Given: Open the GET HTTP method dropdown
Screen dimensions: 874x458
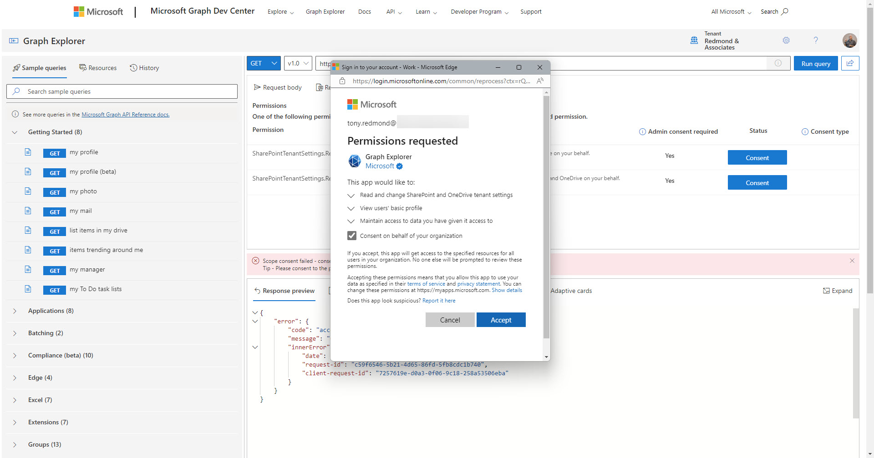Looking at the screenshot, I should click(264, 63).
